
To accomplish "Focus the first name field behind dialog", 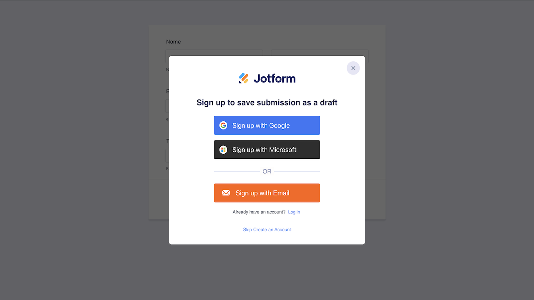I will point(214,53).
